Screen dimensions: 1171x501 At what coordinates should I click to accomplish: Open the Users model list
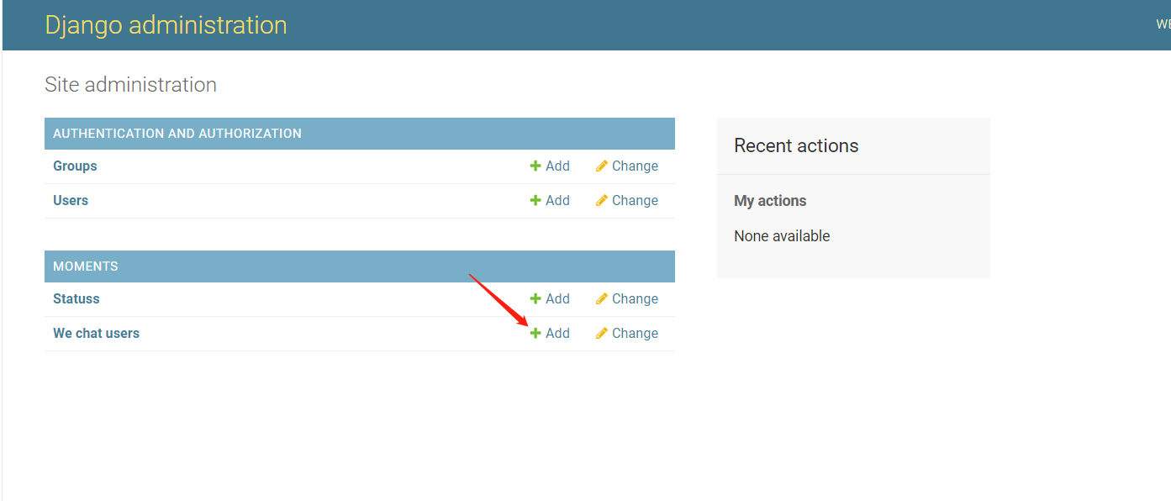tap(71, 201)
